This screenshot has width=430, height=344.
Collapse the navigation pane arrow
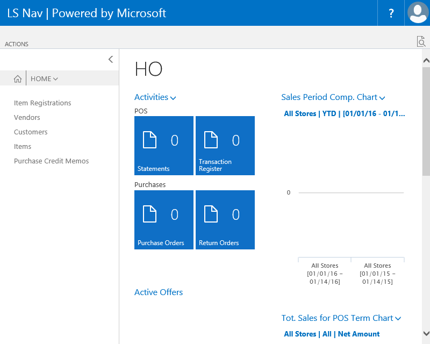point(111,60)
